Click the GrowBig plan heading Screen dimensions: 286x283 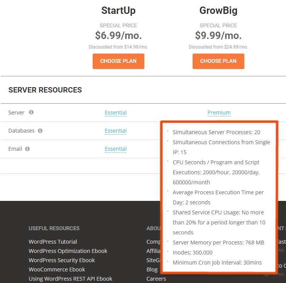coord(218,10)
